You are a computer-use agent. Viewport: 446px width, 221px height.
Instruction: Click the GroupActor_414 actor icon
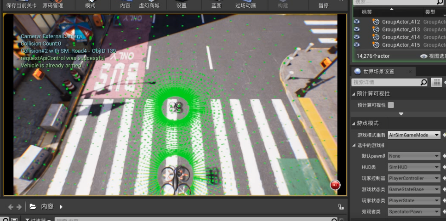click(376, 37)
